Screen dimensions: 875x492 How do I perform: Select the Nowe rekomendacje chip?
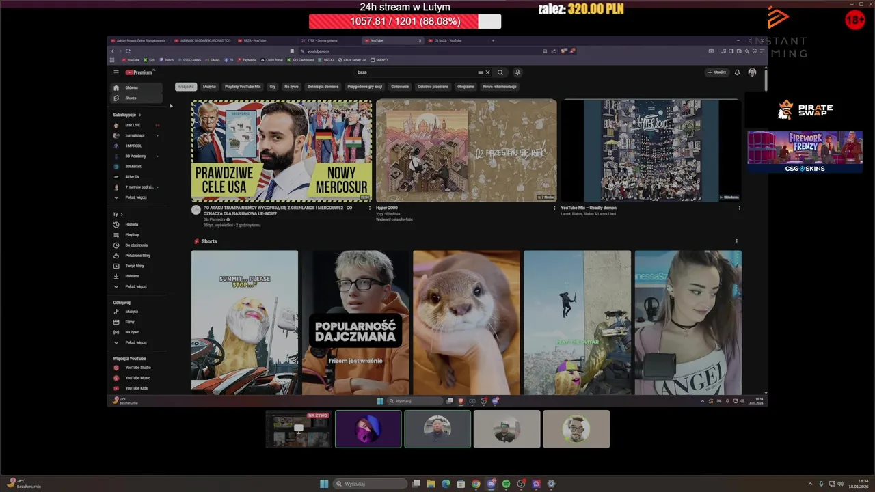tap(500, 87)
